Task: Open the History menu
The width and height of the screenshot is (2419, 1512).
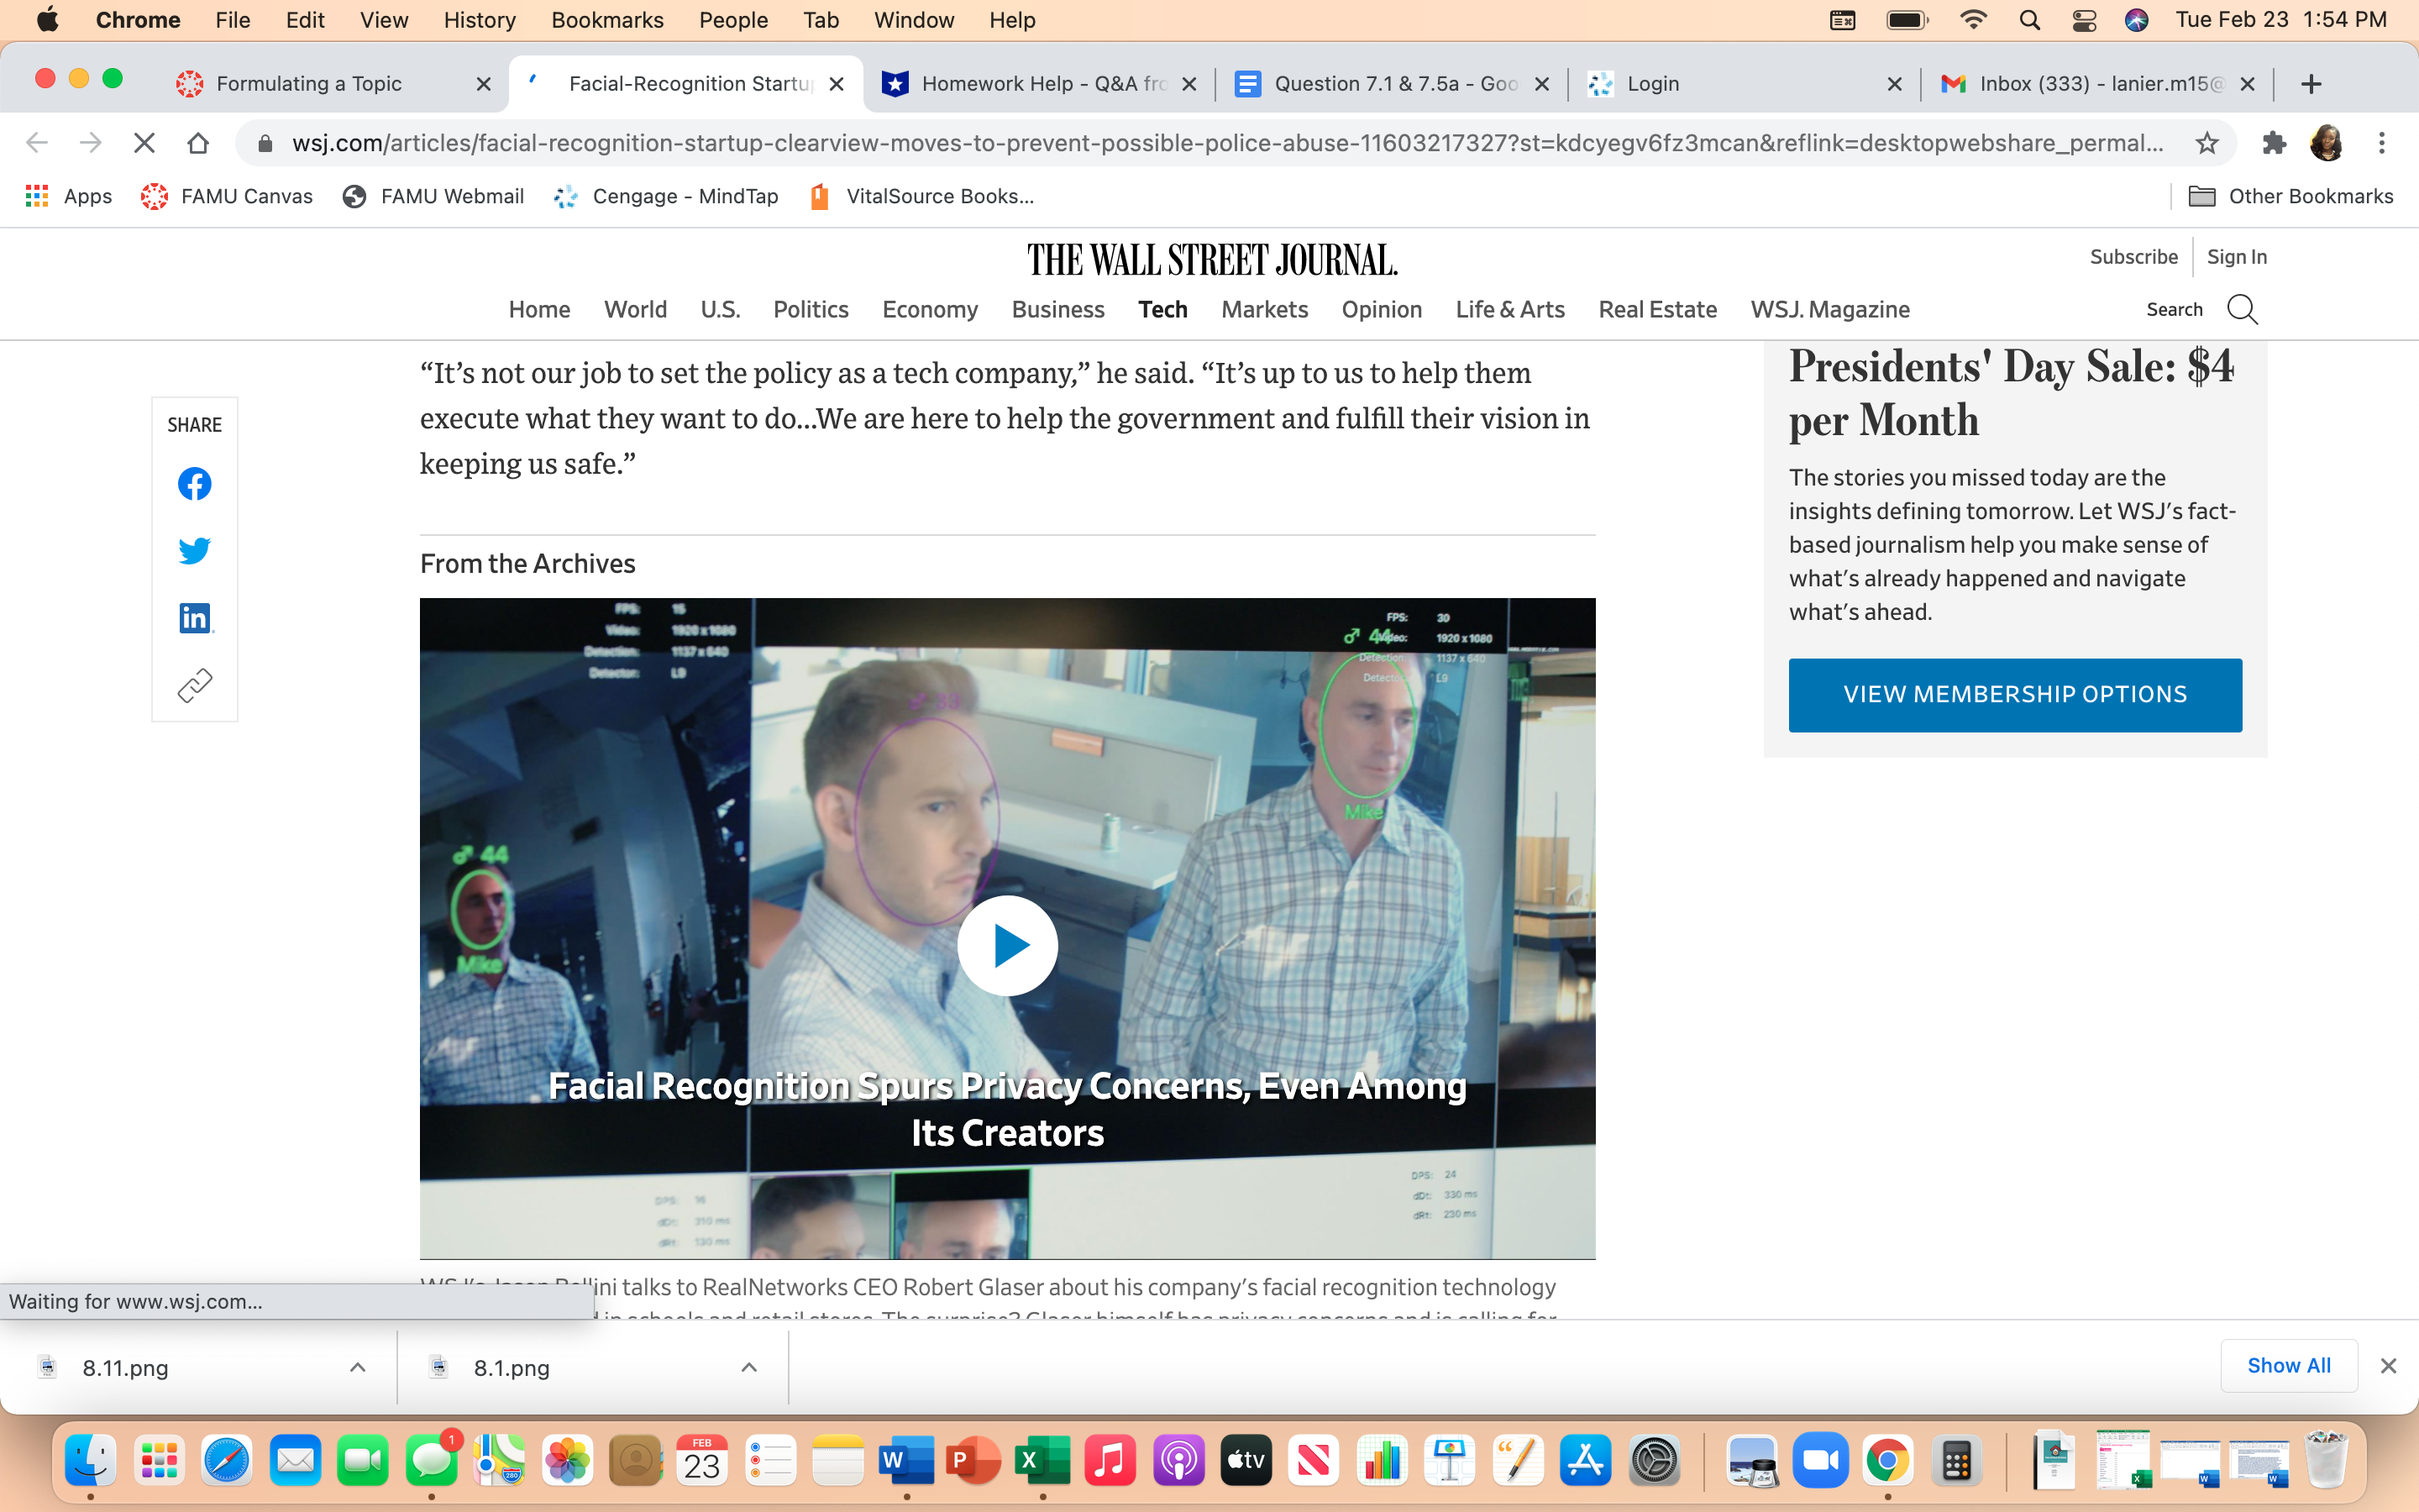Action: click(480, 20)
